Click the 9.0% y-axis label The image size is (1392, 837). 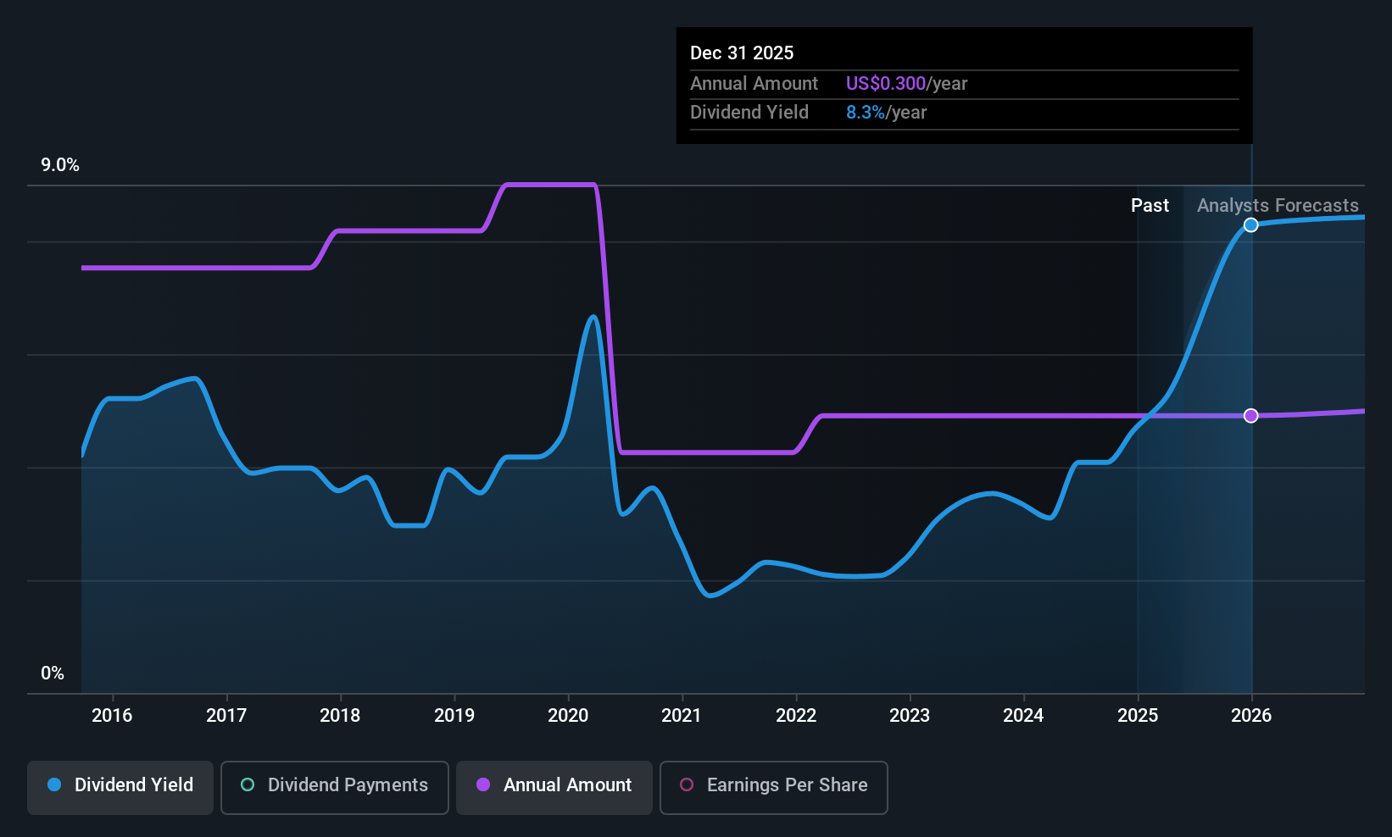(60, 165)
